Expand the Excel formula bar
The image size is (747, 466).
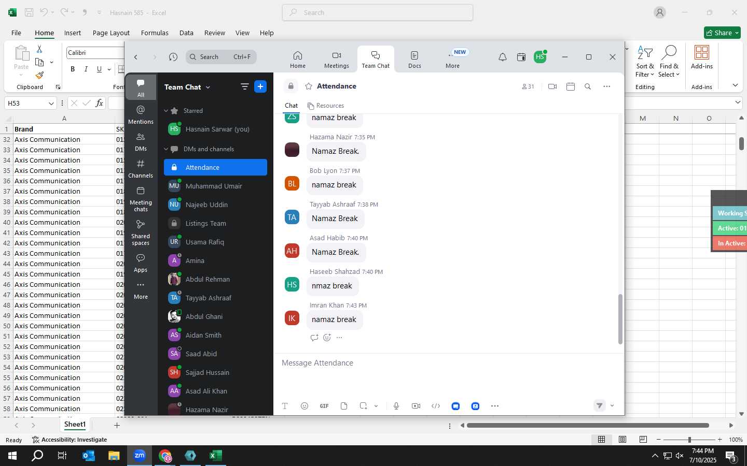(738, 103)
